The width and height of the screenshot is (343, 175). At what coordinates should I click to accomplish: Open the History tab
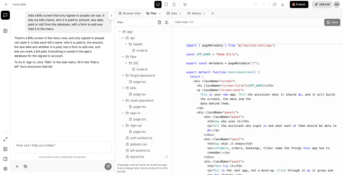[194, 13]
